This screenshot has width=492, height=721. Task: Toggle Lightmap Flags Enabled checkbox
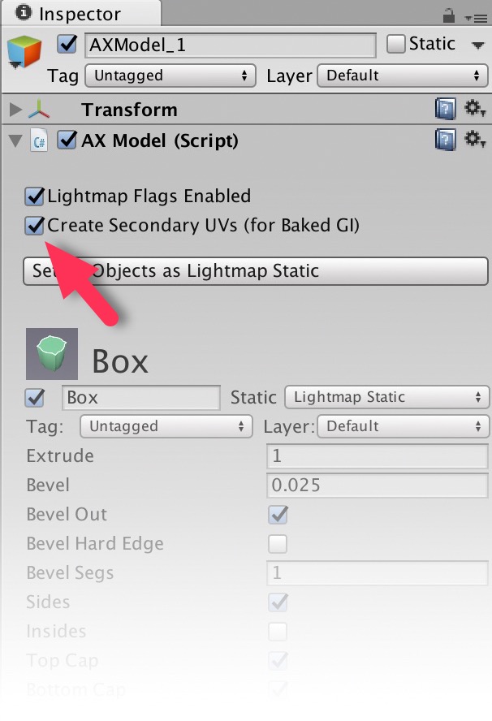(x=34, y=196)
